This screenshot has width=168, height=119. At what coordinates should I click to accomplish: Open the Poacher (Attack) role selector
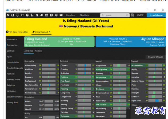coord(155,57)
